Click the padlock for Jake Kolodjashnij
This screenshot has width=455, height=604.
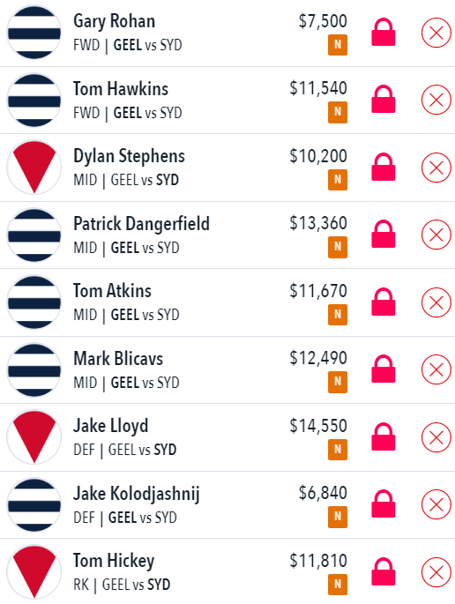pyautogui.click(x=384, y=503)
